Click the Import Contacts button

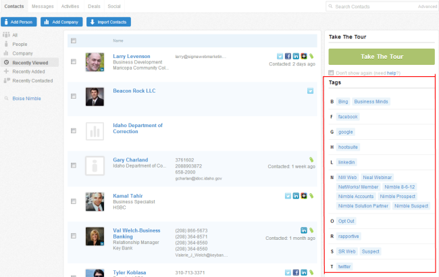[x=109, y=22]
